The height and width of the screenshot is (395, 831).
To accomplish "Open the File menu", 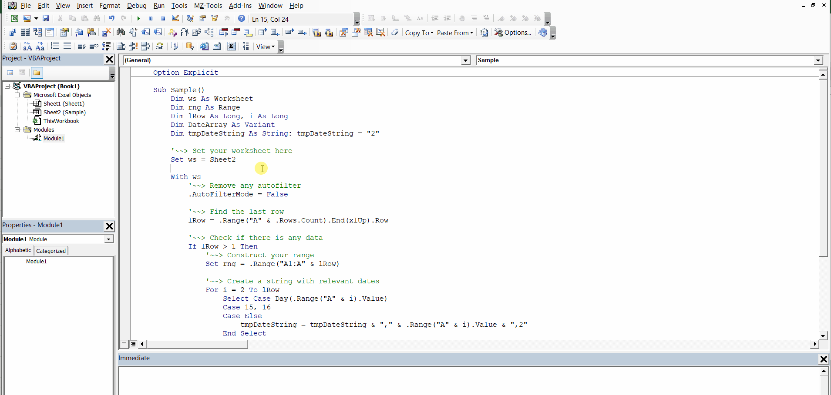I will click(x=26, y=6).
